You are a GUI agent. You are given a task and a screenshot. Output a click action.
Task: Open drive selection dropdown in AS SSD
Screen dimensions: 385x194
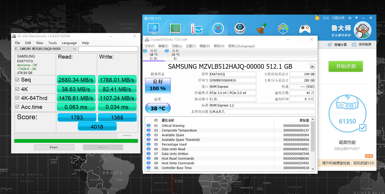[x=45, y=49]
